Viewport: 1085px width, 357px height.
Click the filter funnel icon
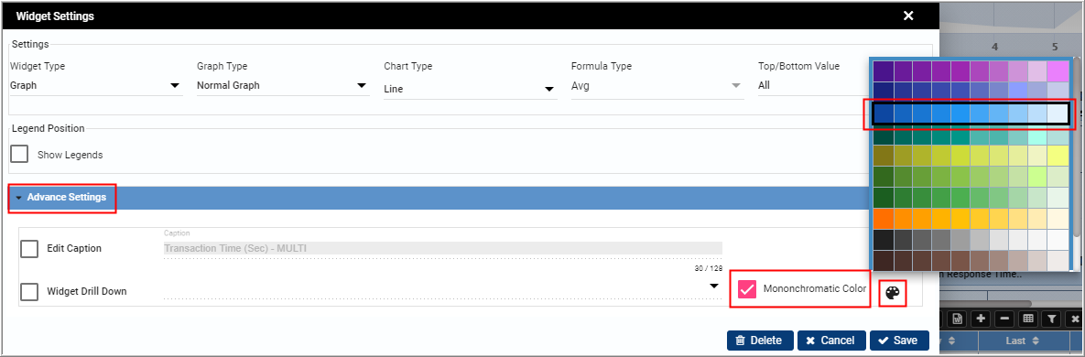(1051, 319)
